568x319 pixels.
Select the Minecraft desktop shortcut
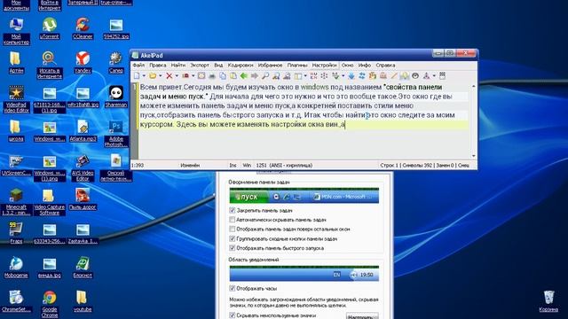[x=16, y=202]
